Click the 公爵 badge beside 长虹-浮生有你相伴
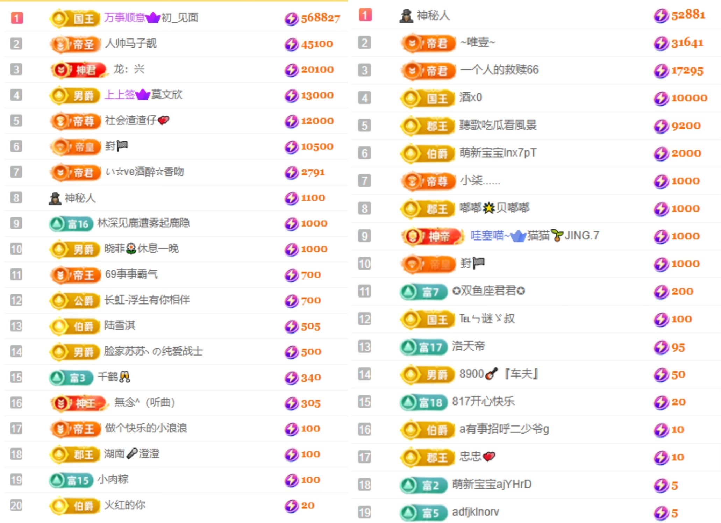 pyautogui.click(x=75, y=301)
